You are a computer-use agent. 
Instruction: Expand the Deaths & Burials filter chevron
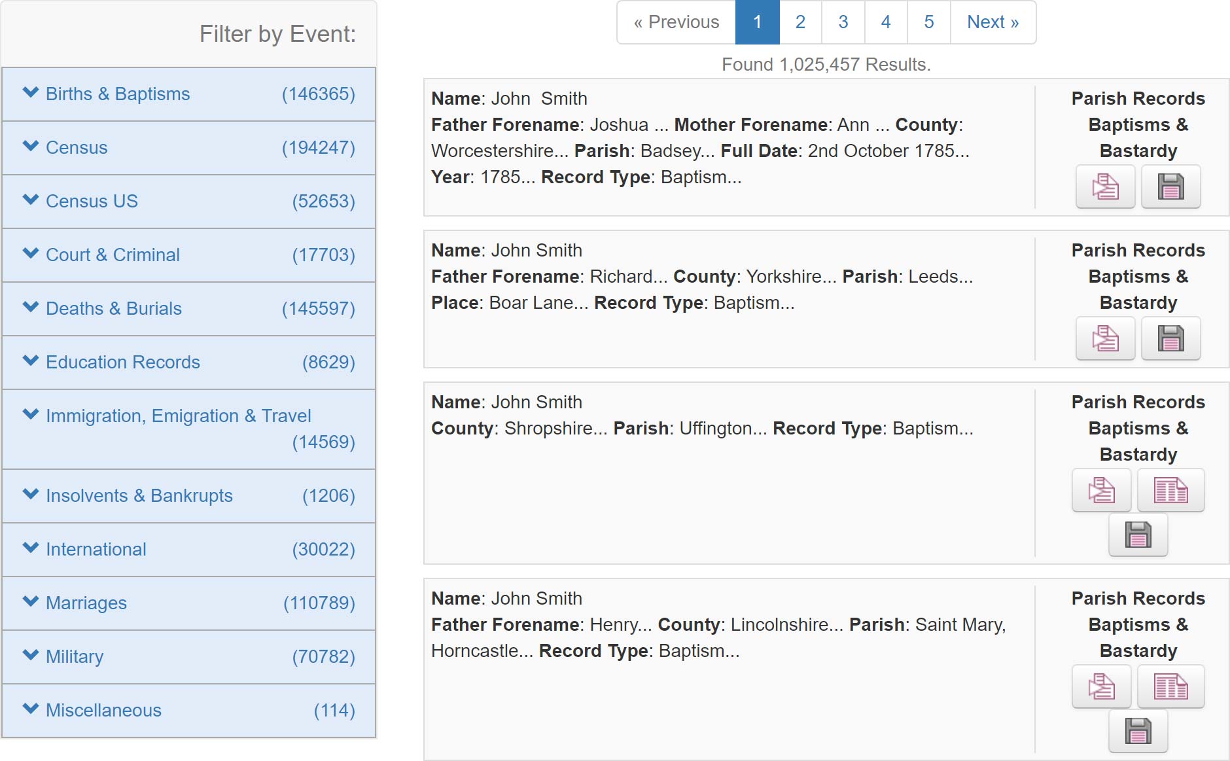pyautogui.click(x=31, y=307)
